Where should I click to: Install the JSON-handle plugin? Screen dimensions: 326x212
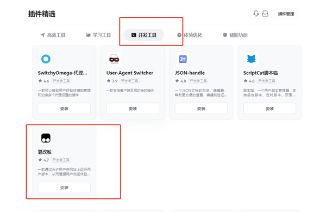(x=201, y=108)
